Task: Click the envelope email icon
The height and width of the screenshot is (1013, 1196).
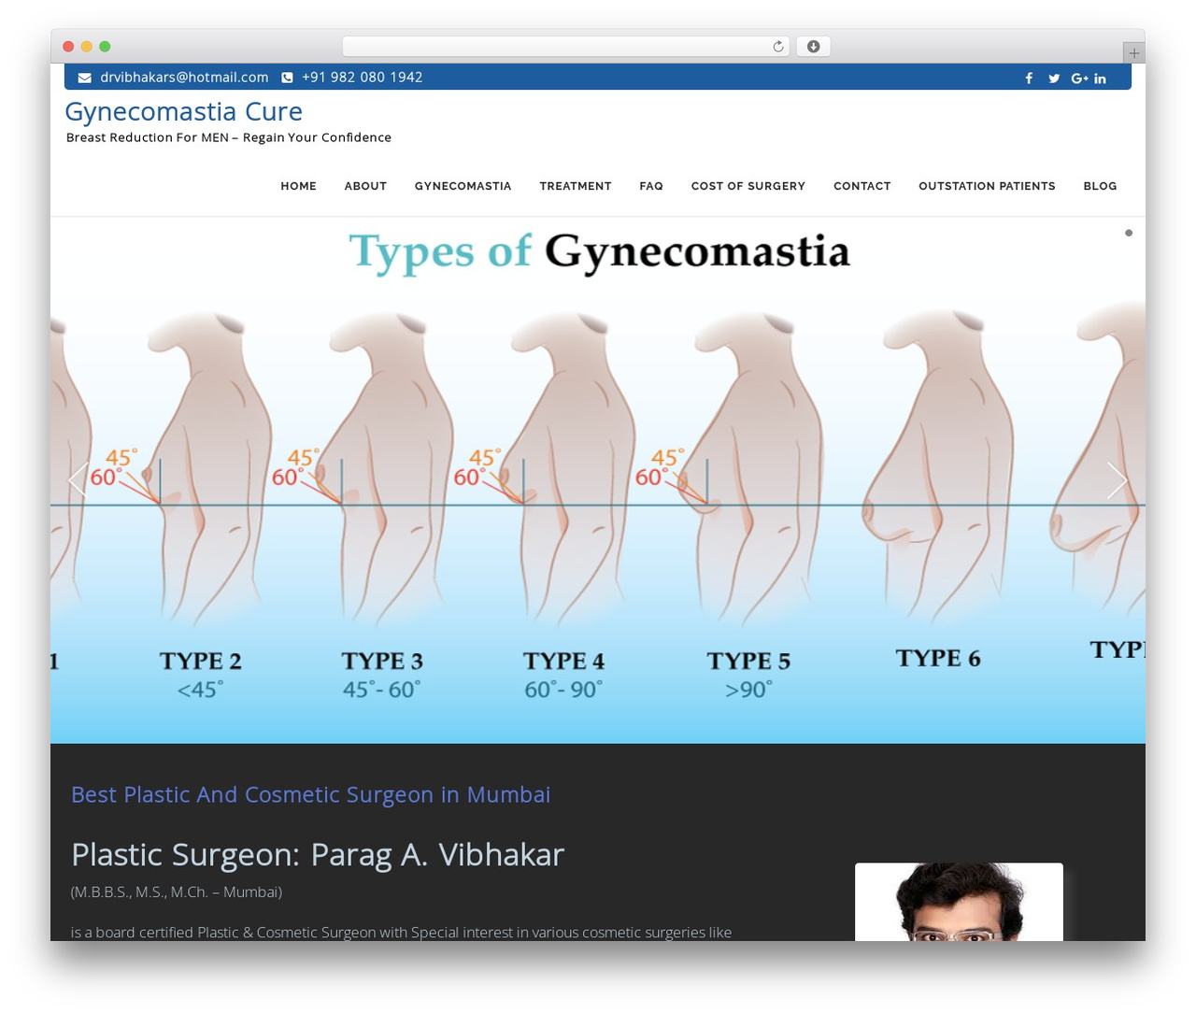Action: pyautogui.click(x=85, y=78)
